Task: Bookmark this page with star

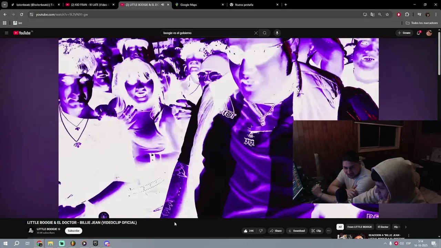Action: pyautogui.click(x=387, y=14)
